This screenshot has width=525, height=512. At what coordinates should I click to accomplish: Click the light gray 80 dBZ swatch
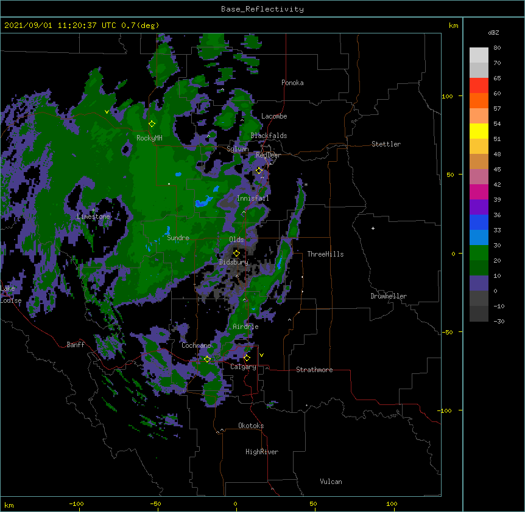coord(479,55)
